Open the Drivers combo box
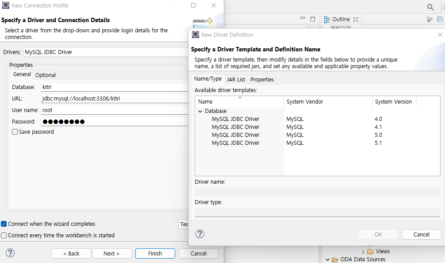Image resolution: width=445 pixels, height=263 pixels. (106, 52)
